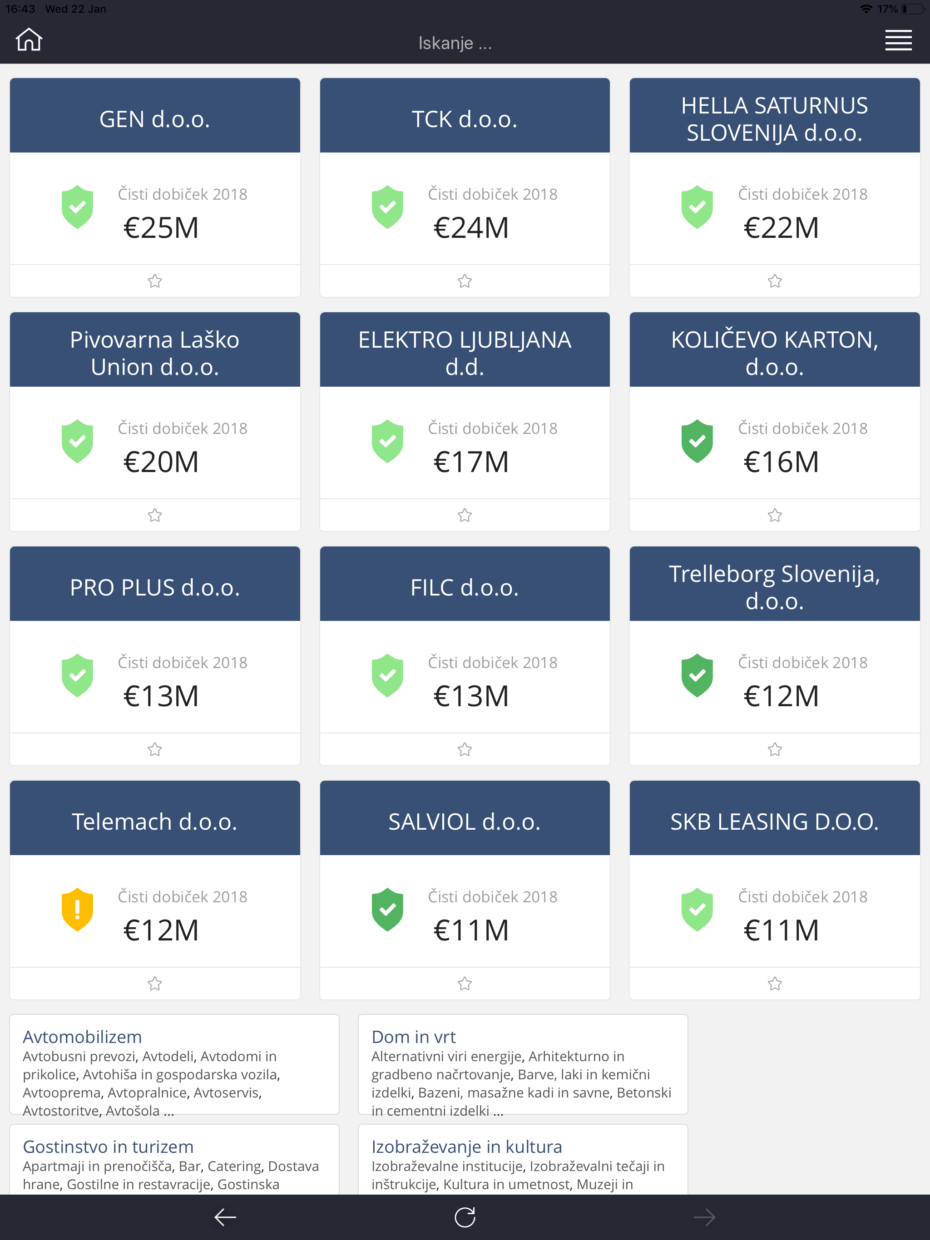Viewport: 930px width, 1240px height.
Task: Star the TCK d.o.o. card
Action: 465,281
